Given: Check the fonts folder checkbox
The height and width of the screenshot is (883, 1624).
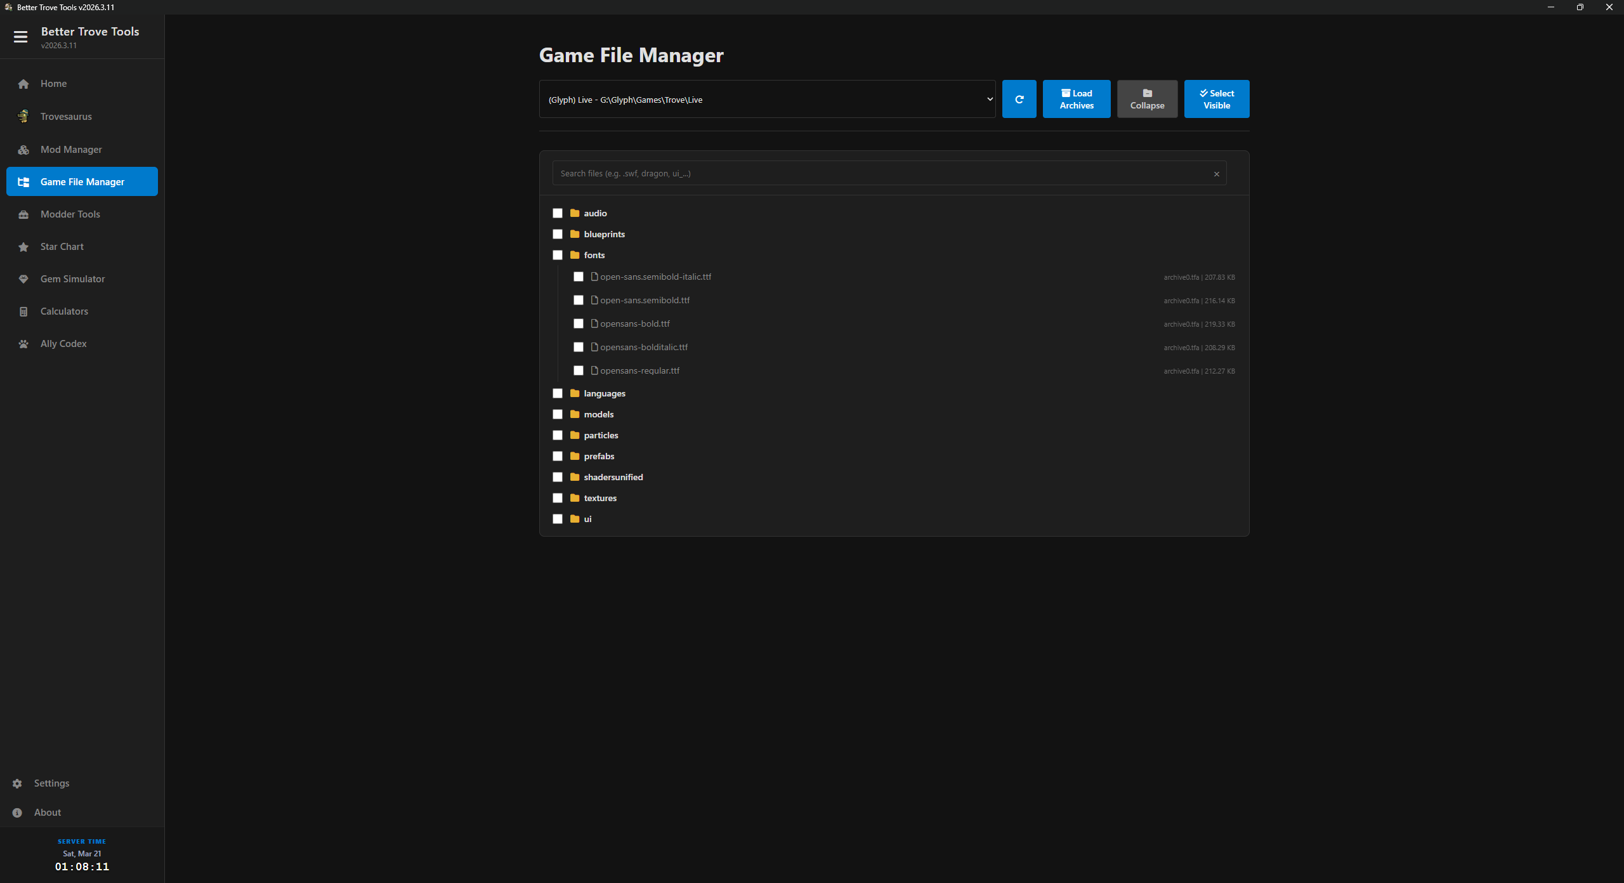Looking at the screenshot, I should [558, 255].
